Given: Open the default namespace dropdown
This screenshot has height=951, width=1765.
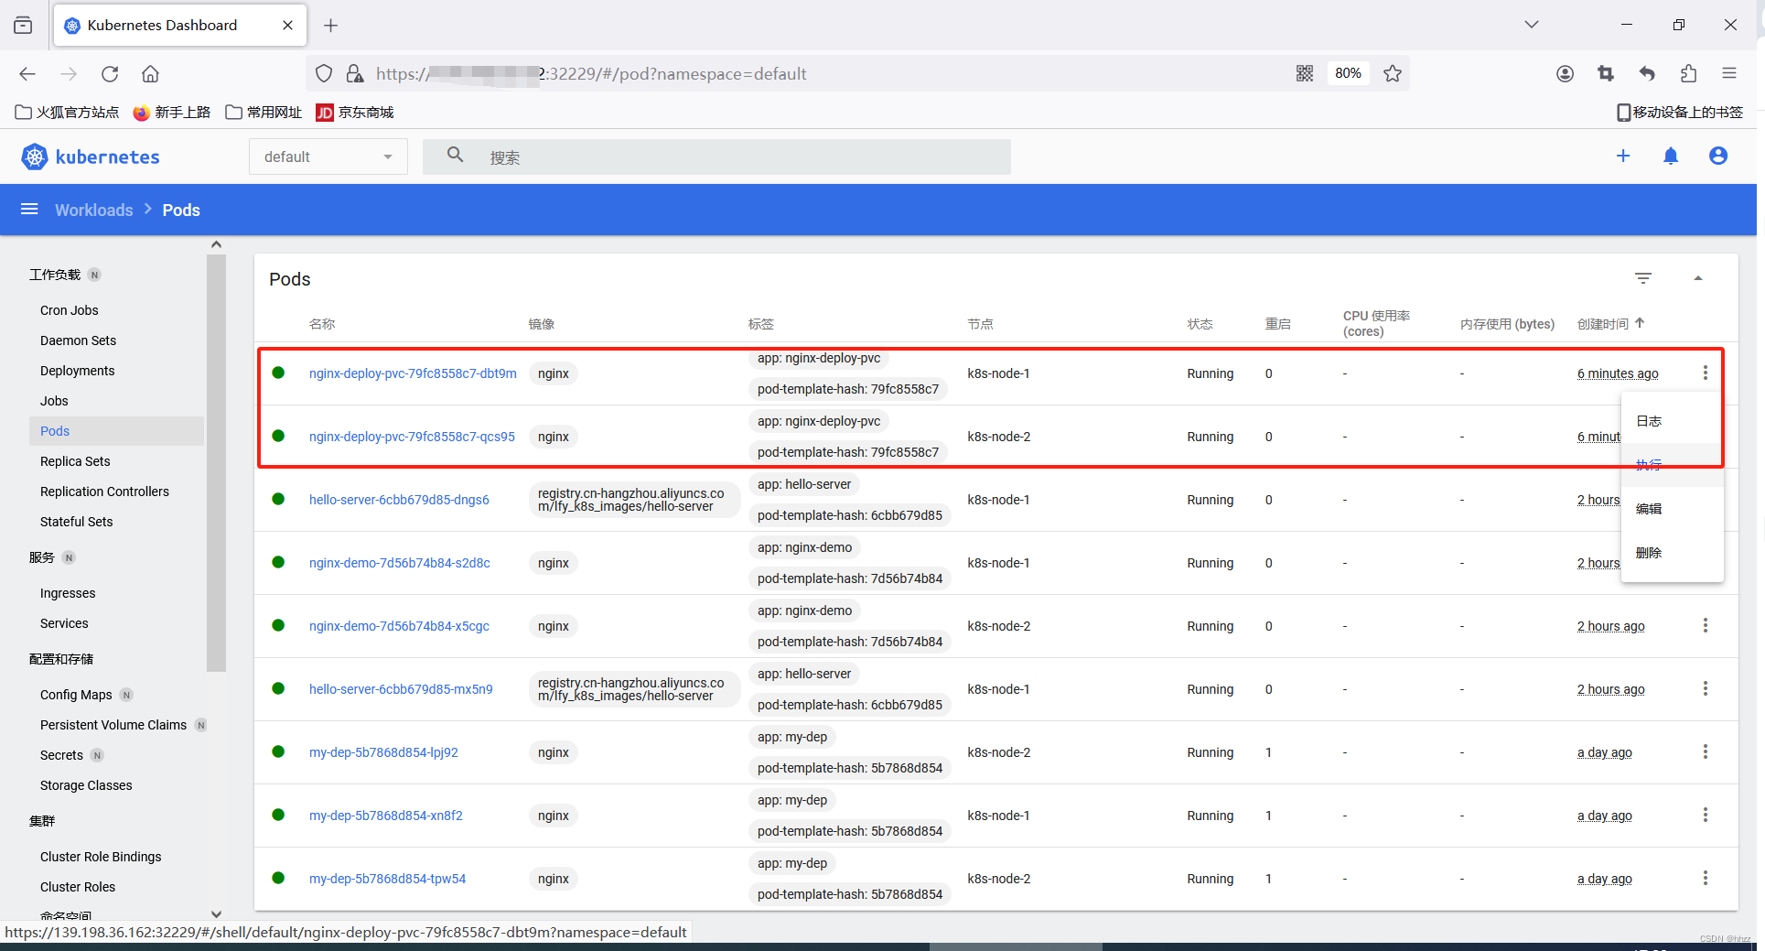Looking at the screenshot, I should [x=328, y=157].
